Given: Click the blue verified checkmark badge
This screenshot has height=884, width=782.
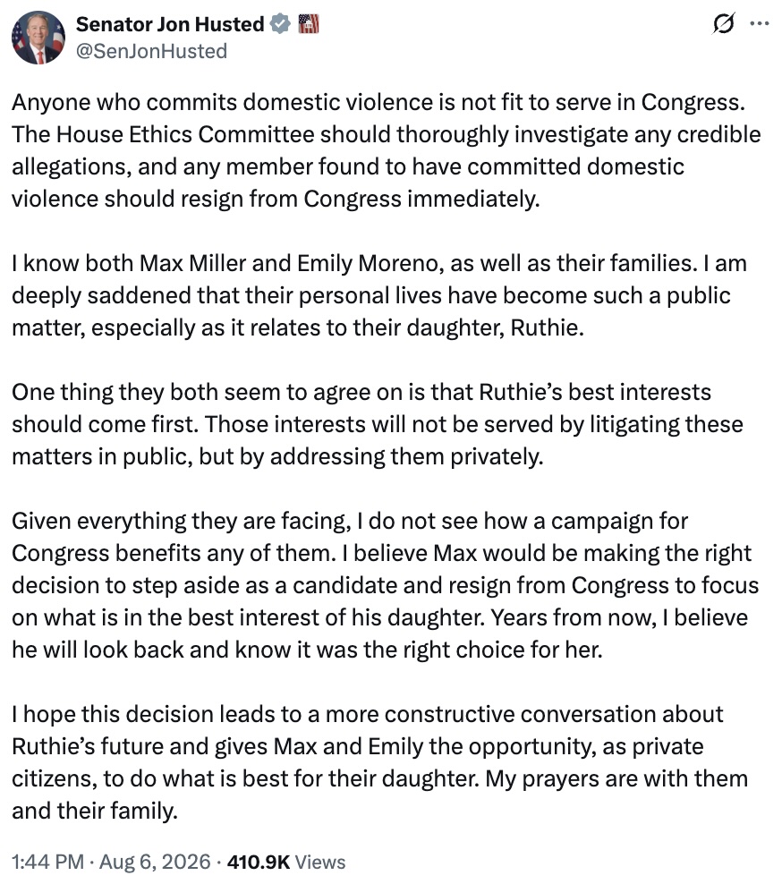Looking at the screenshot, I should [280, 24].
